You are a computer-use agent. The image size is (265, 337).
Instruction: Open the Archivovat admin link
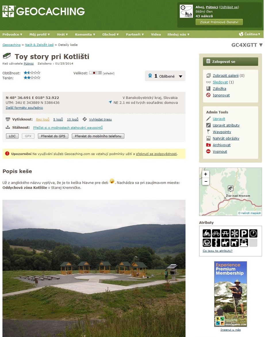tap(221, 145)
